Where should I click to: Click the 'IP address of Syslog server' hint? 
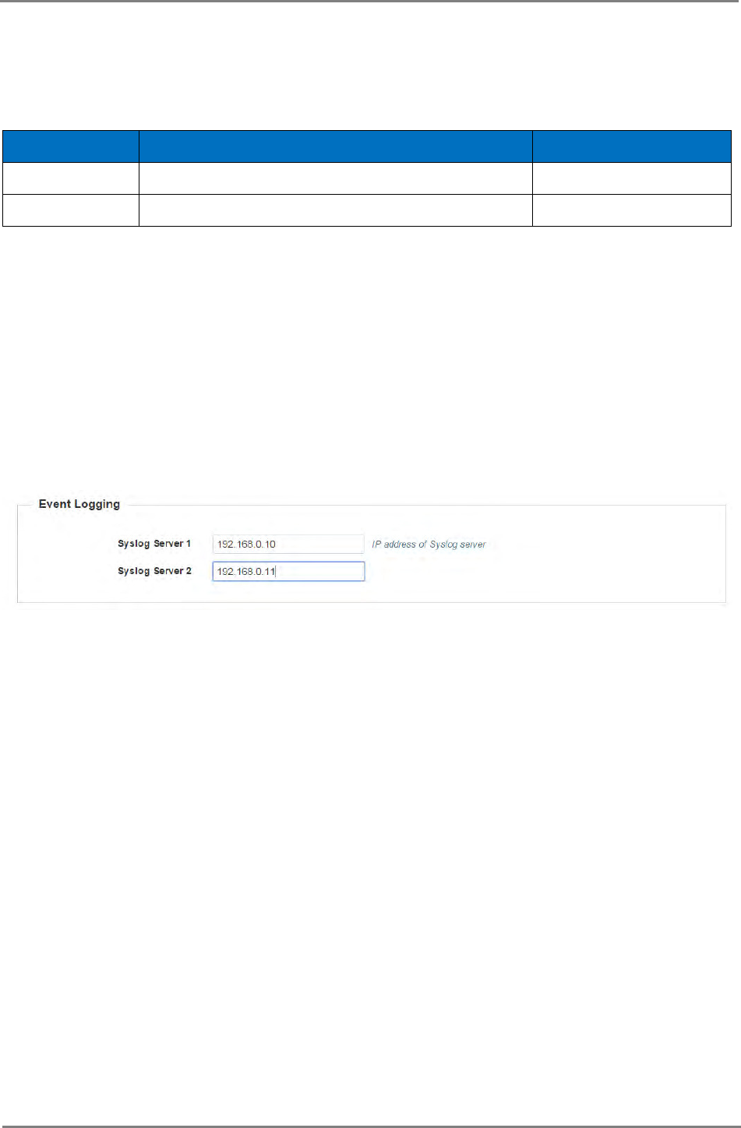(x=429, y=545)
